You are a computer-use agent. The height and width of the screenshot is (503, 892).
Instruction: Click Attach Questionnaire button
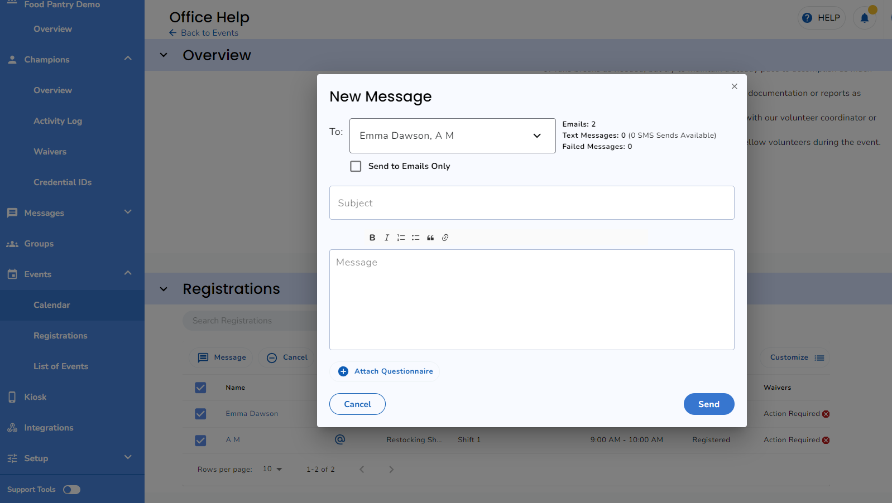pos(385,371)
